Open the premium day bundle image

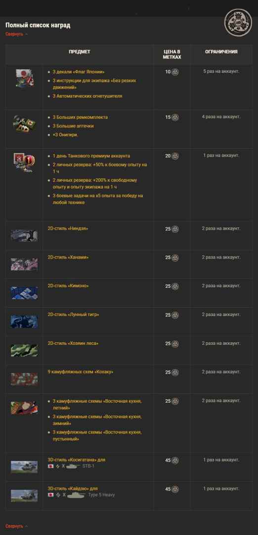[25, 162]
